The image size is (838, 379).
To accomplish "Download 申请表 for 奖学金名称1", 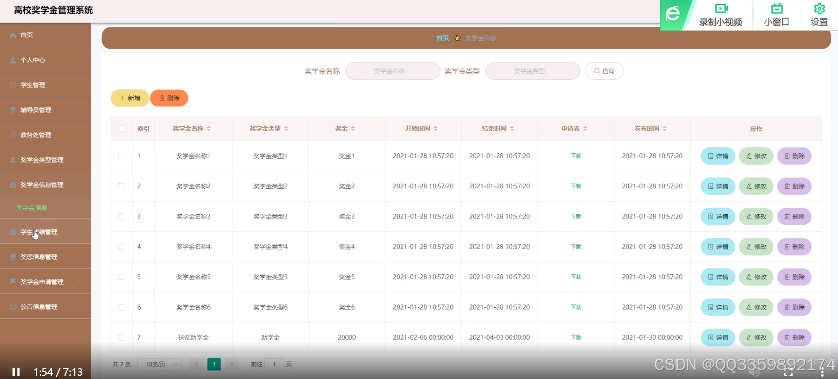I will 576,156.
